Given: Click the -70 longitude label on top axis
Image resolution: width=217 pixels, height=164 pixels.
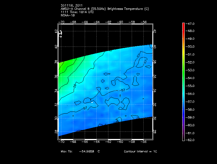Looking at the screenshot, I should coord(62,22).
